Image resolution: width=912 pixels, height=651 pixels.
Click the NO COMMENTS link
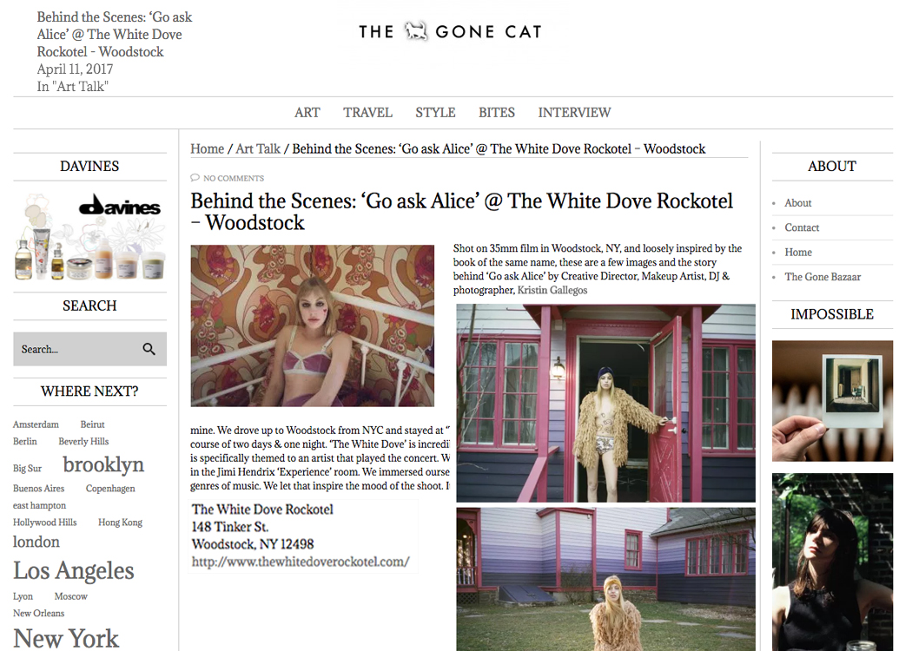234,178
